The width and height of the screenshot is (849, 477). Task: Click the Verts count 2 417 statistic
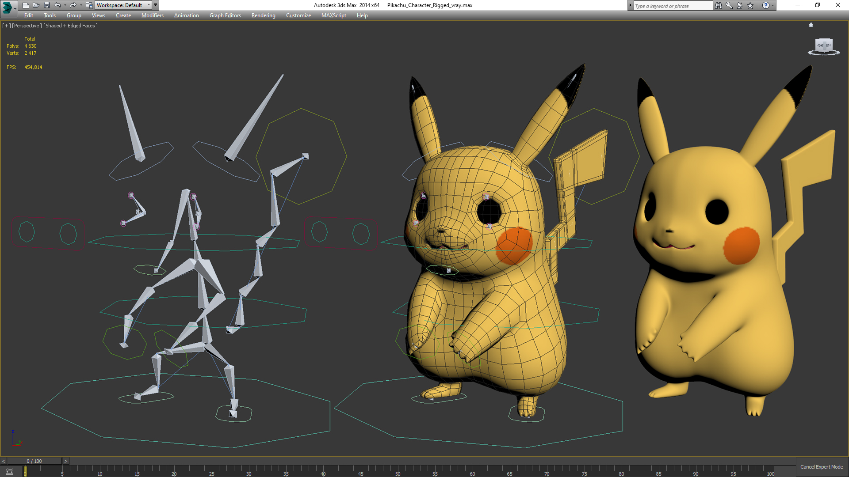click(x=31, y=53)
